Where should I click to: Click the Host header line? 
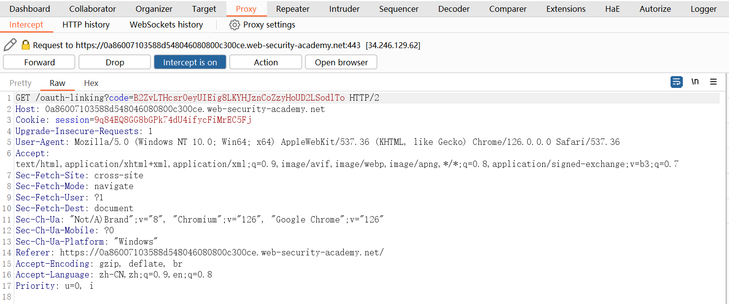pyautogui.click(x=170, y=109)
